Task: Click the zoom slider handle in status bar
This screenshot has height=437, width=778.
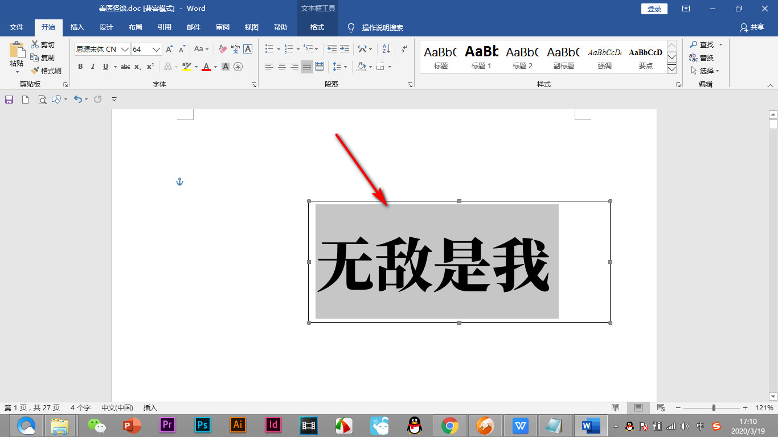Action: 714,408
